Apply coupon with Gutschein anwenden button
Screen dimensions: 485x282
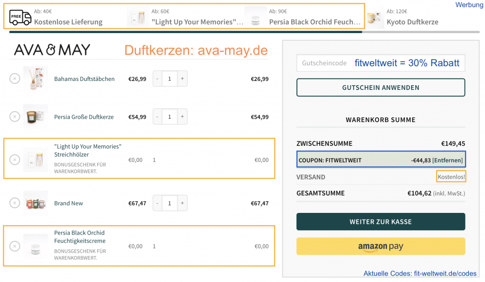[380, 88]
